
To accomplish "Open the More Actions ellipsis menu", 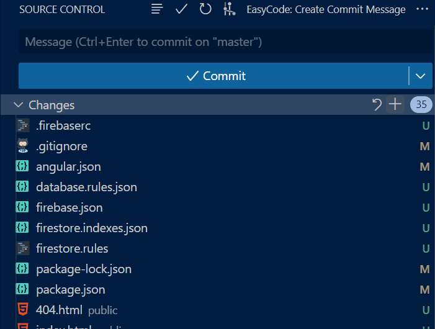I will click(x=422, y=9).
